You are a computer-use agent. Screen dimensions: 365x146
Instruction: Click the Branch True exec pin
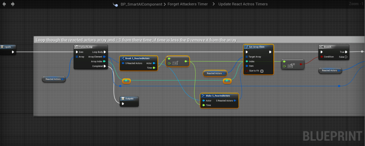coord(346,52)
